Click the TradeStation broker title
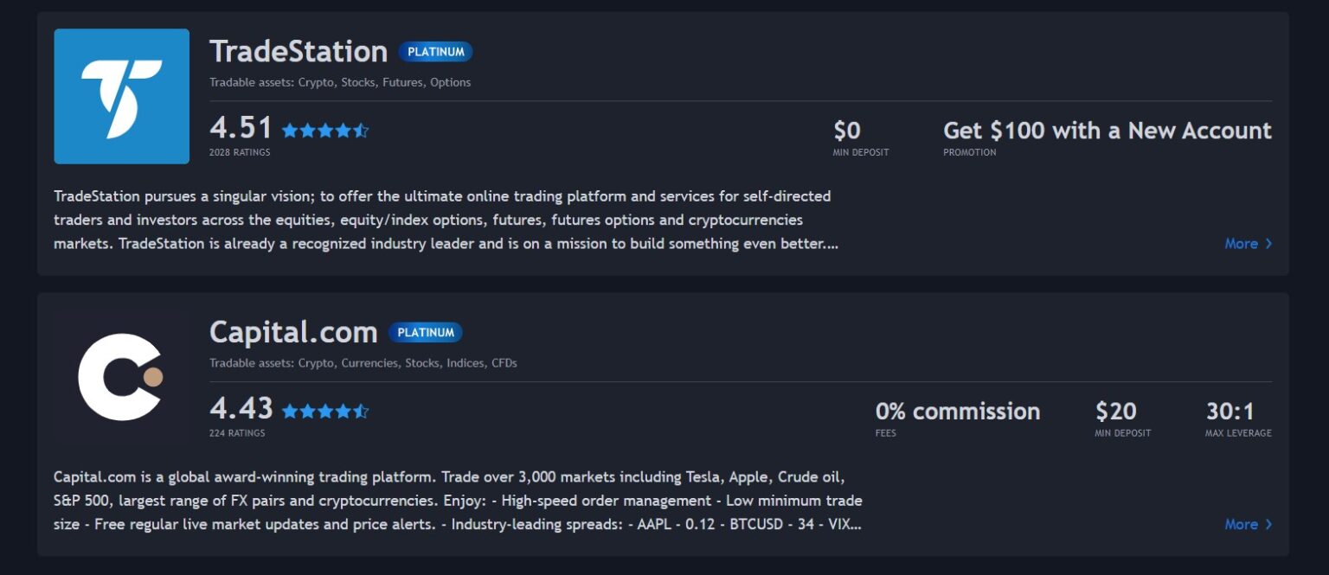 click(x=299, y=52)
